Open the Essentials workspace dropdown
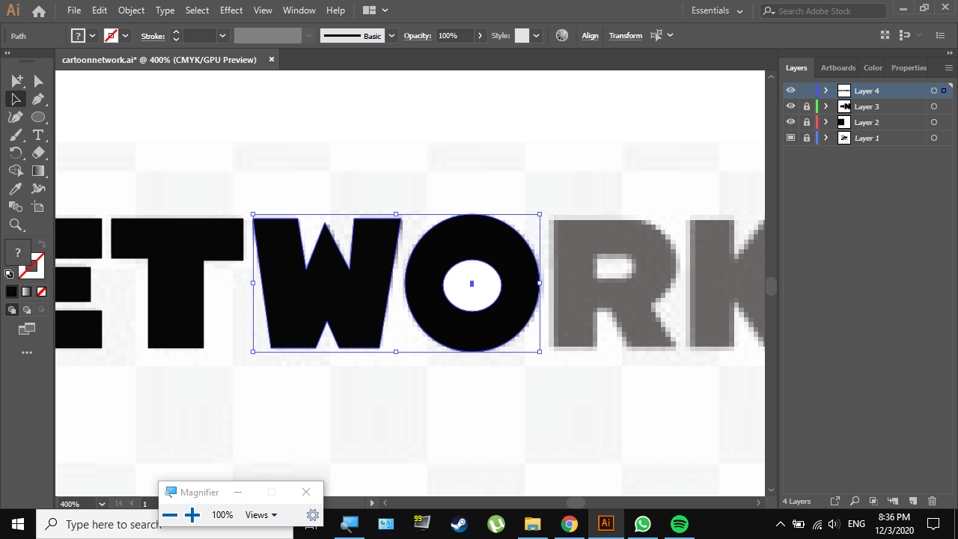The height and width of the screenshot is (539, 958). (717, 10)
